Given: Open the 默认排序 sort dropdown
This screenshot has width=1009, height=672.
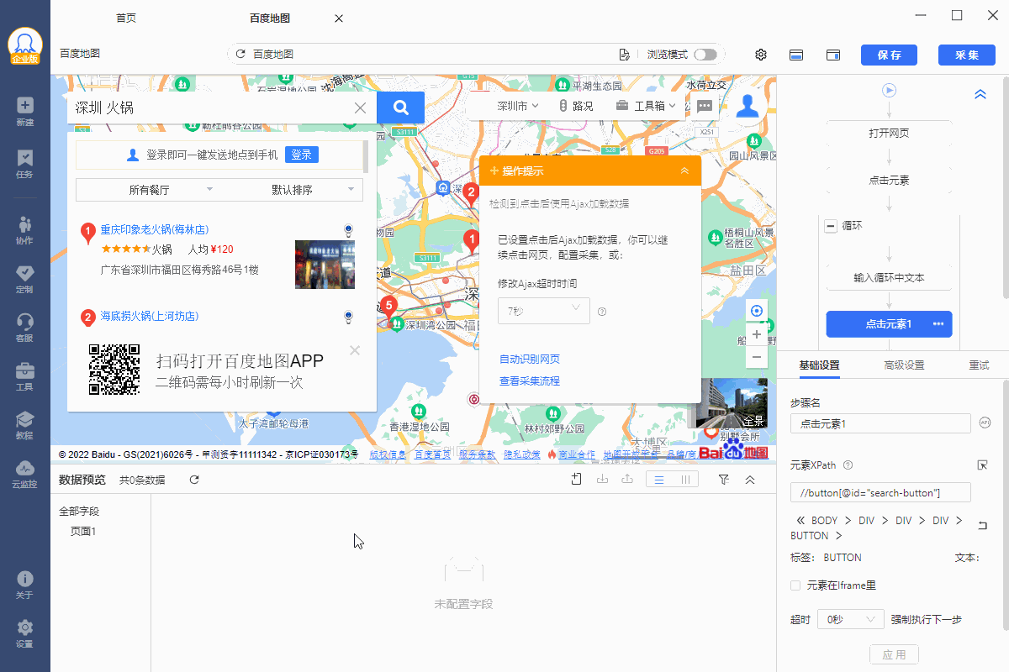Looking at the screenshot, I should pyautogui.click(x=291, y=190).
